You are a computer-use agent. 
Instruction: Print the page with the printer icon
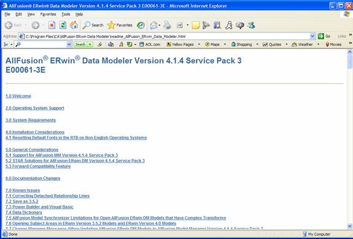click(x=167, y=25)
